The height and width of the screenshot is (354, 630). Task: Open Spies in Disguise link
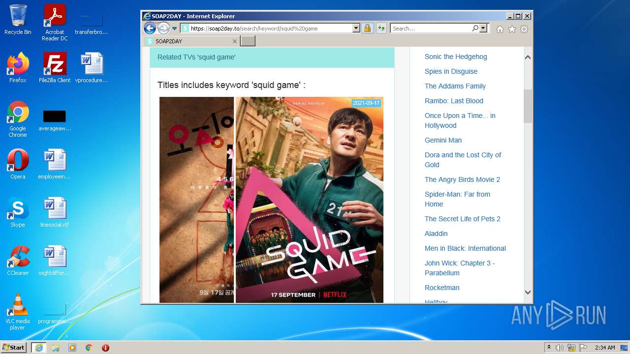[451, 71]
